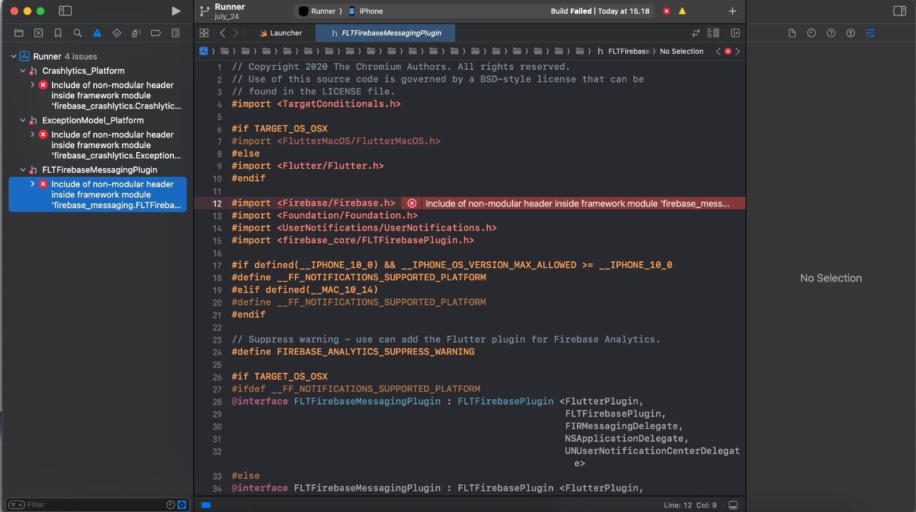Toggle the left navigator sidebar
The image size is (916, 512).
pyautogui.click(x=65, y=11)
